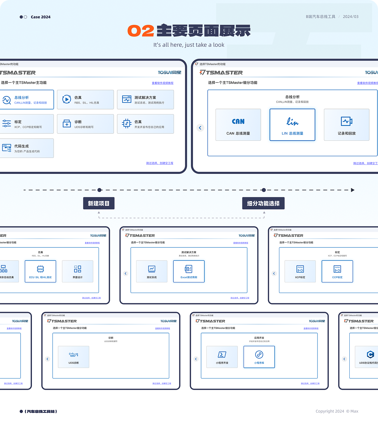Click the Case 2024 header text
This screenshot has width=378, height=424.
pyautogui.click(x=41, y=17)
